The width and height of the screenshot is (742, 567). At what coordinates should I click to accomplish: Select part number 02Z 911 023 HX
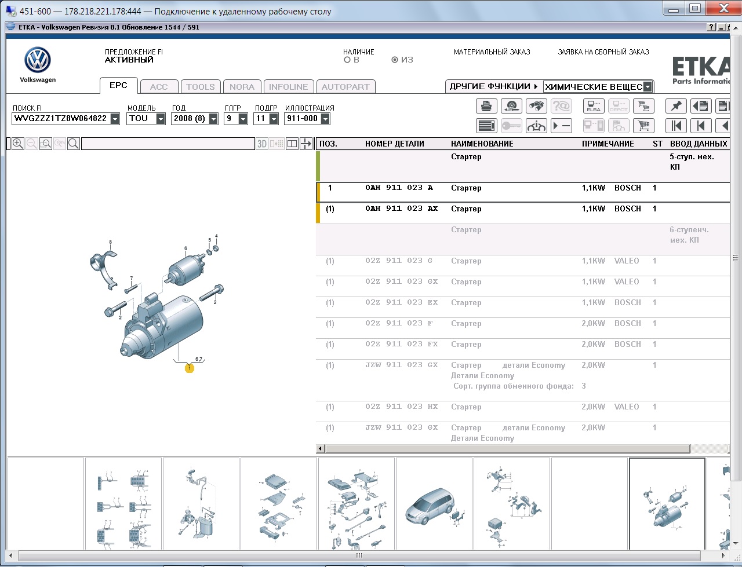pyautogui.click(x=402, y=407)
